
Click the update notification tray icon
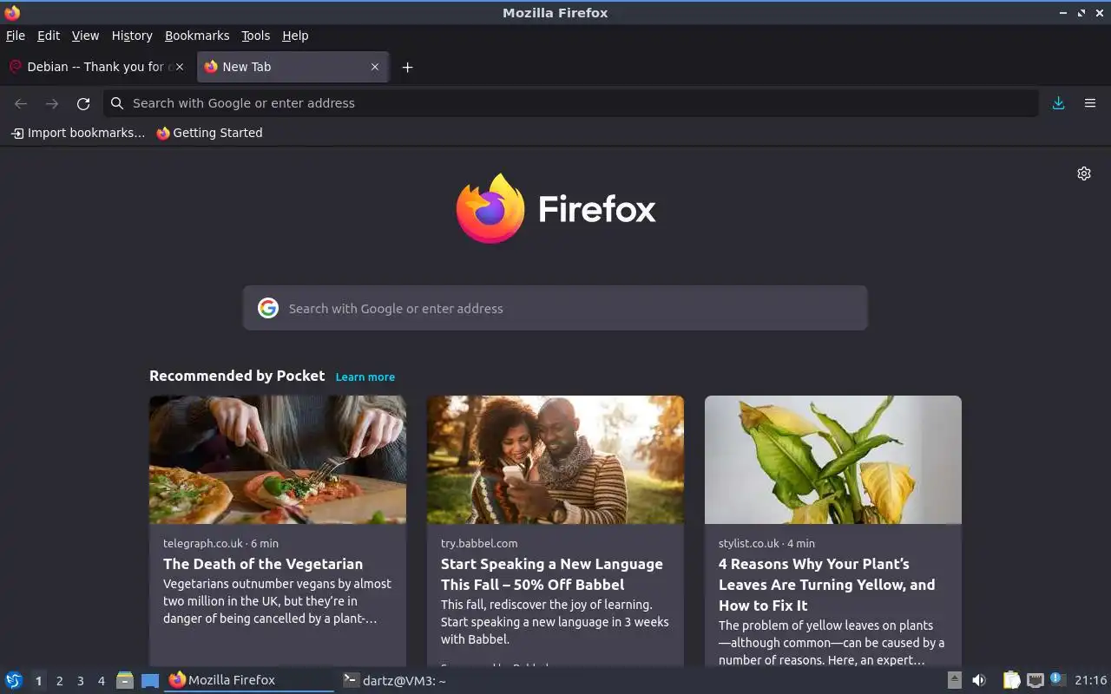(1056, 679)
